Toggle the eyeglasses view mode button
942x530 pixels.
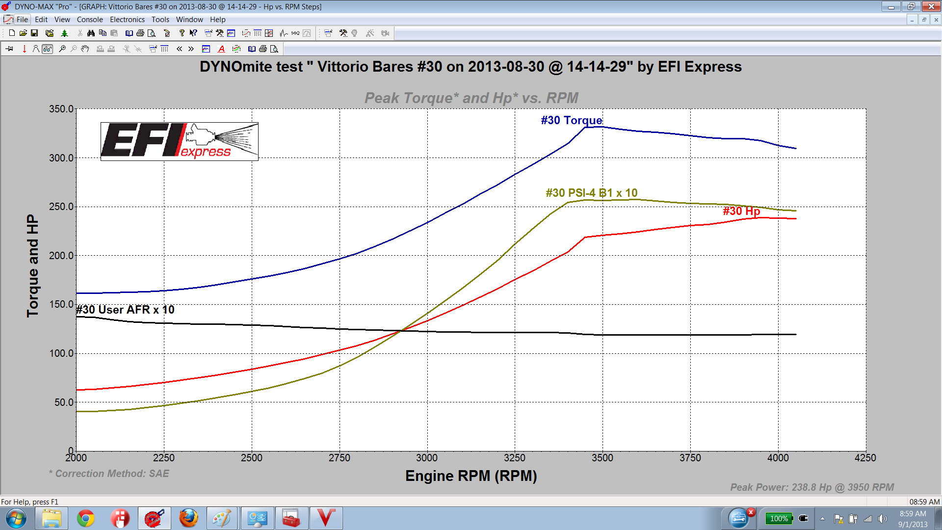click(47, 49)
